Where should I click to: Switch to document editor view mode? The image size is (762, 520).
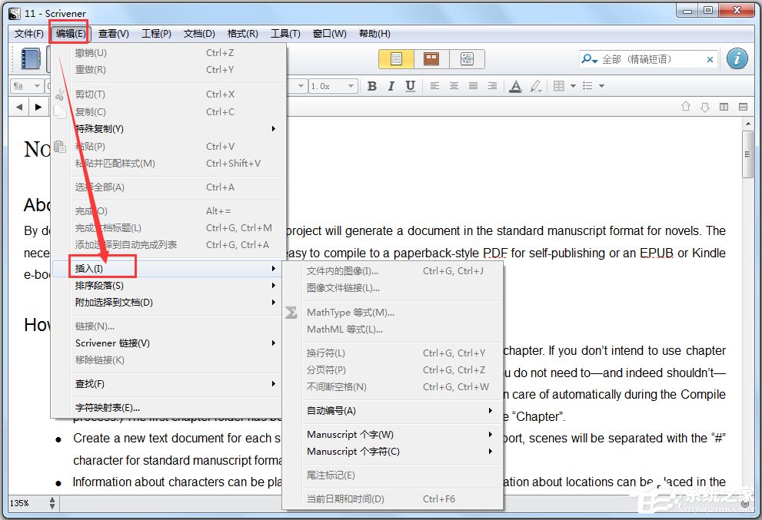coord(396,59)
